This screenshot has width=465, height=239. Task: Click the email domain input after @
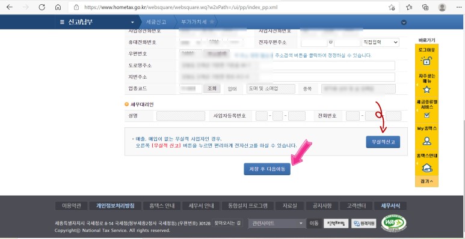pyautogui.click(x=347, y=43)
